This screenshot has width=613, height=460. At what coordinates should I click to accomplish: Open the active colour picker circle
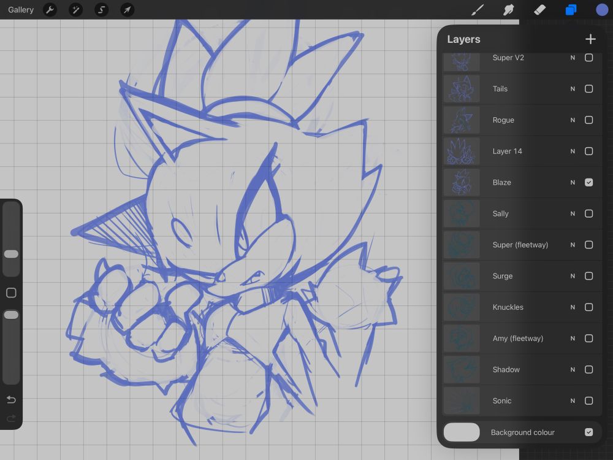pos(602,10)
